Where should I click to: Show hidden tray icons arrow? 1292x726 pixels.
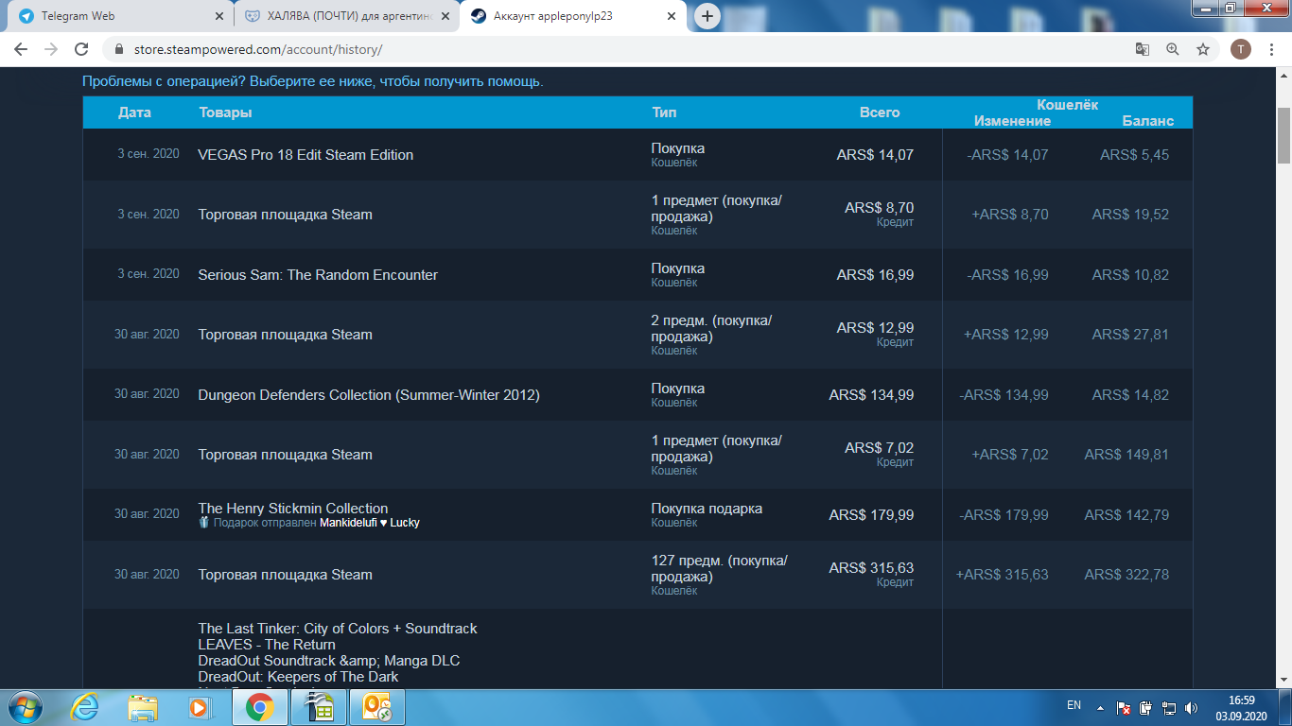(x=1100, y=707)
